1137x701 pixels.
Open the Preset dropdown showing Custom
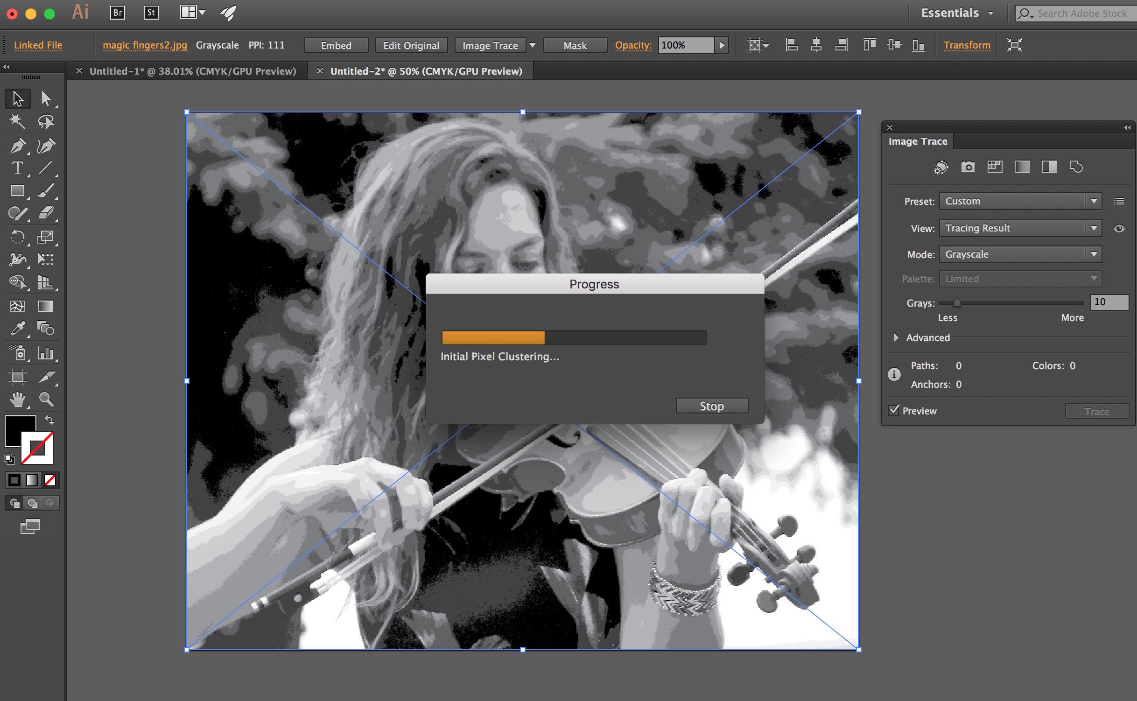pyautogui.click(x=1021, y=201)
